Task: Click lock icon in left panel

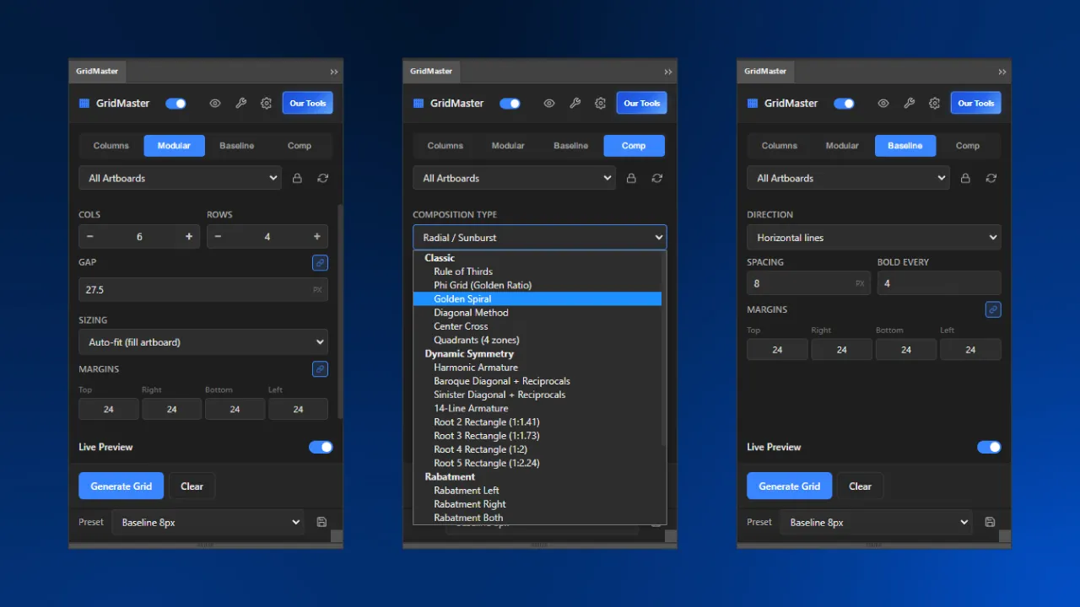Action: pyautogui.click(x=297, y=178)
